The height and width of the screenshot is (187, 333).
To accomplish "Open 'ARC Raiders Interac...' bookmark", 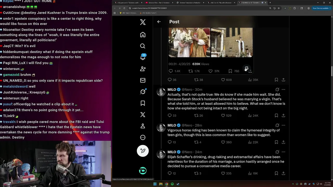I will tap(128, 13).
